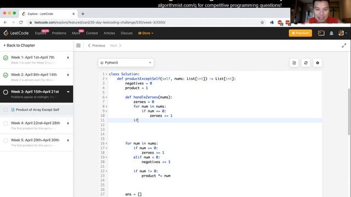Open the Python3 language dropdown

point(126,63)
